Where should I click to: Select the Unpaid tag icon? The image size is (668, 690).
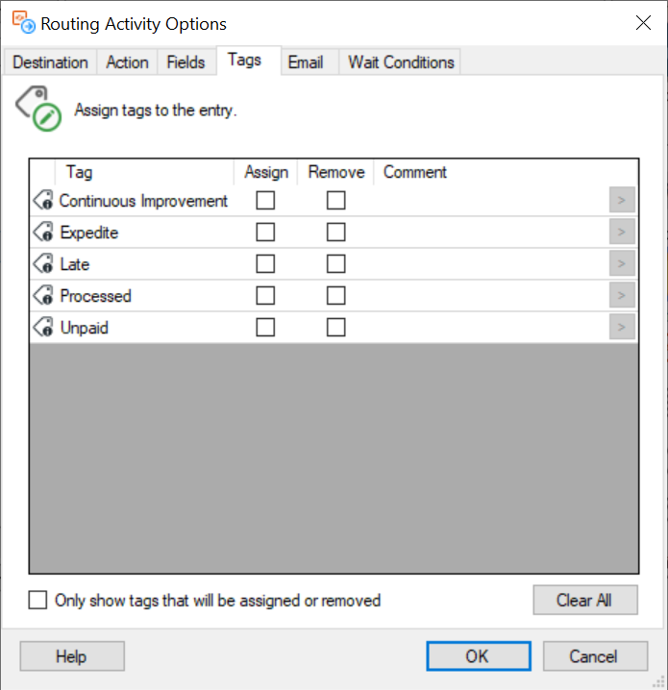coord(43,328)
